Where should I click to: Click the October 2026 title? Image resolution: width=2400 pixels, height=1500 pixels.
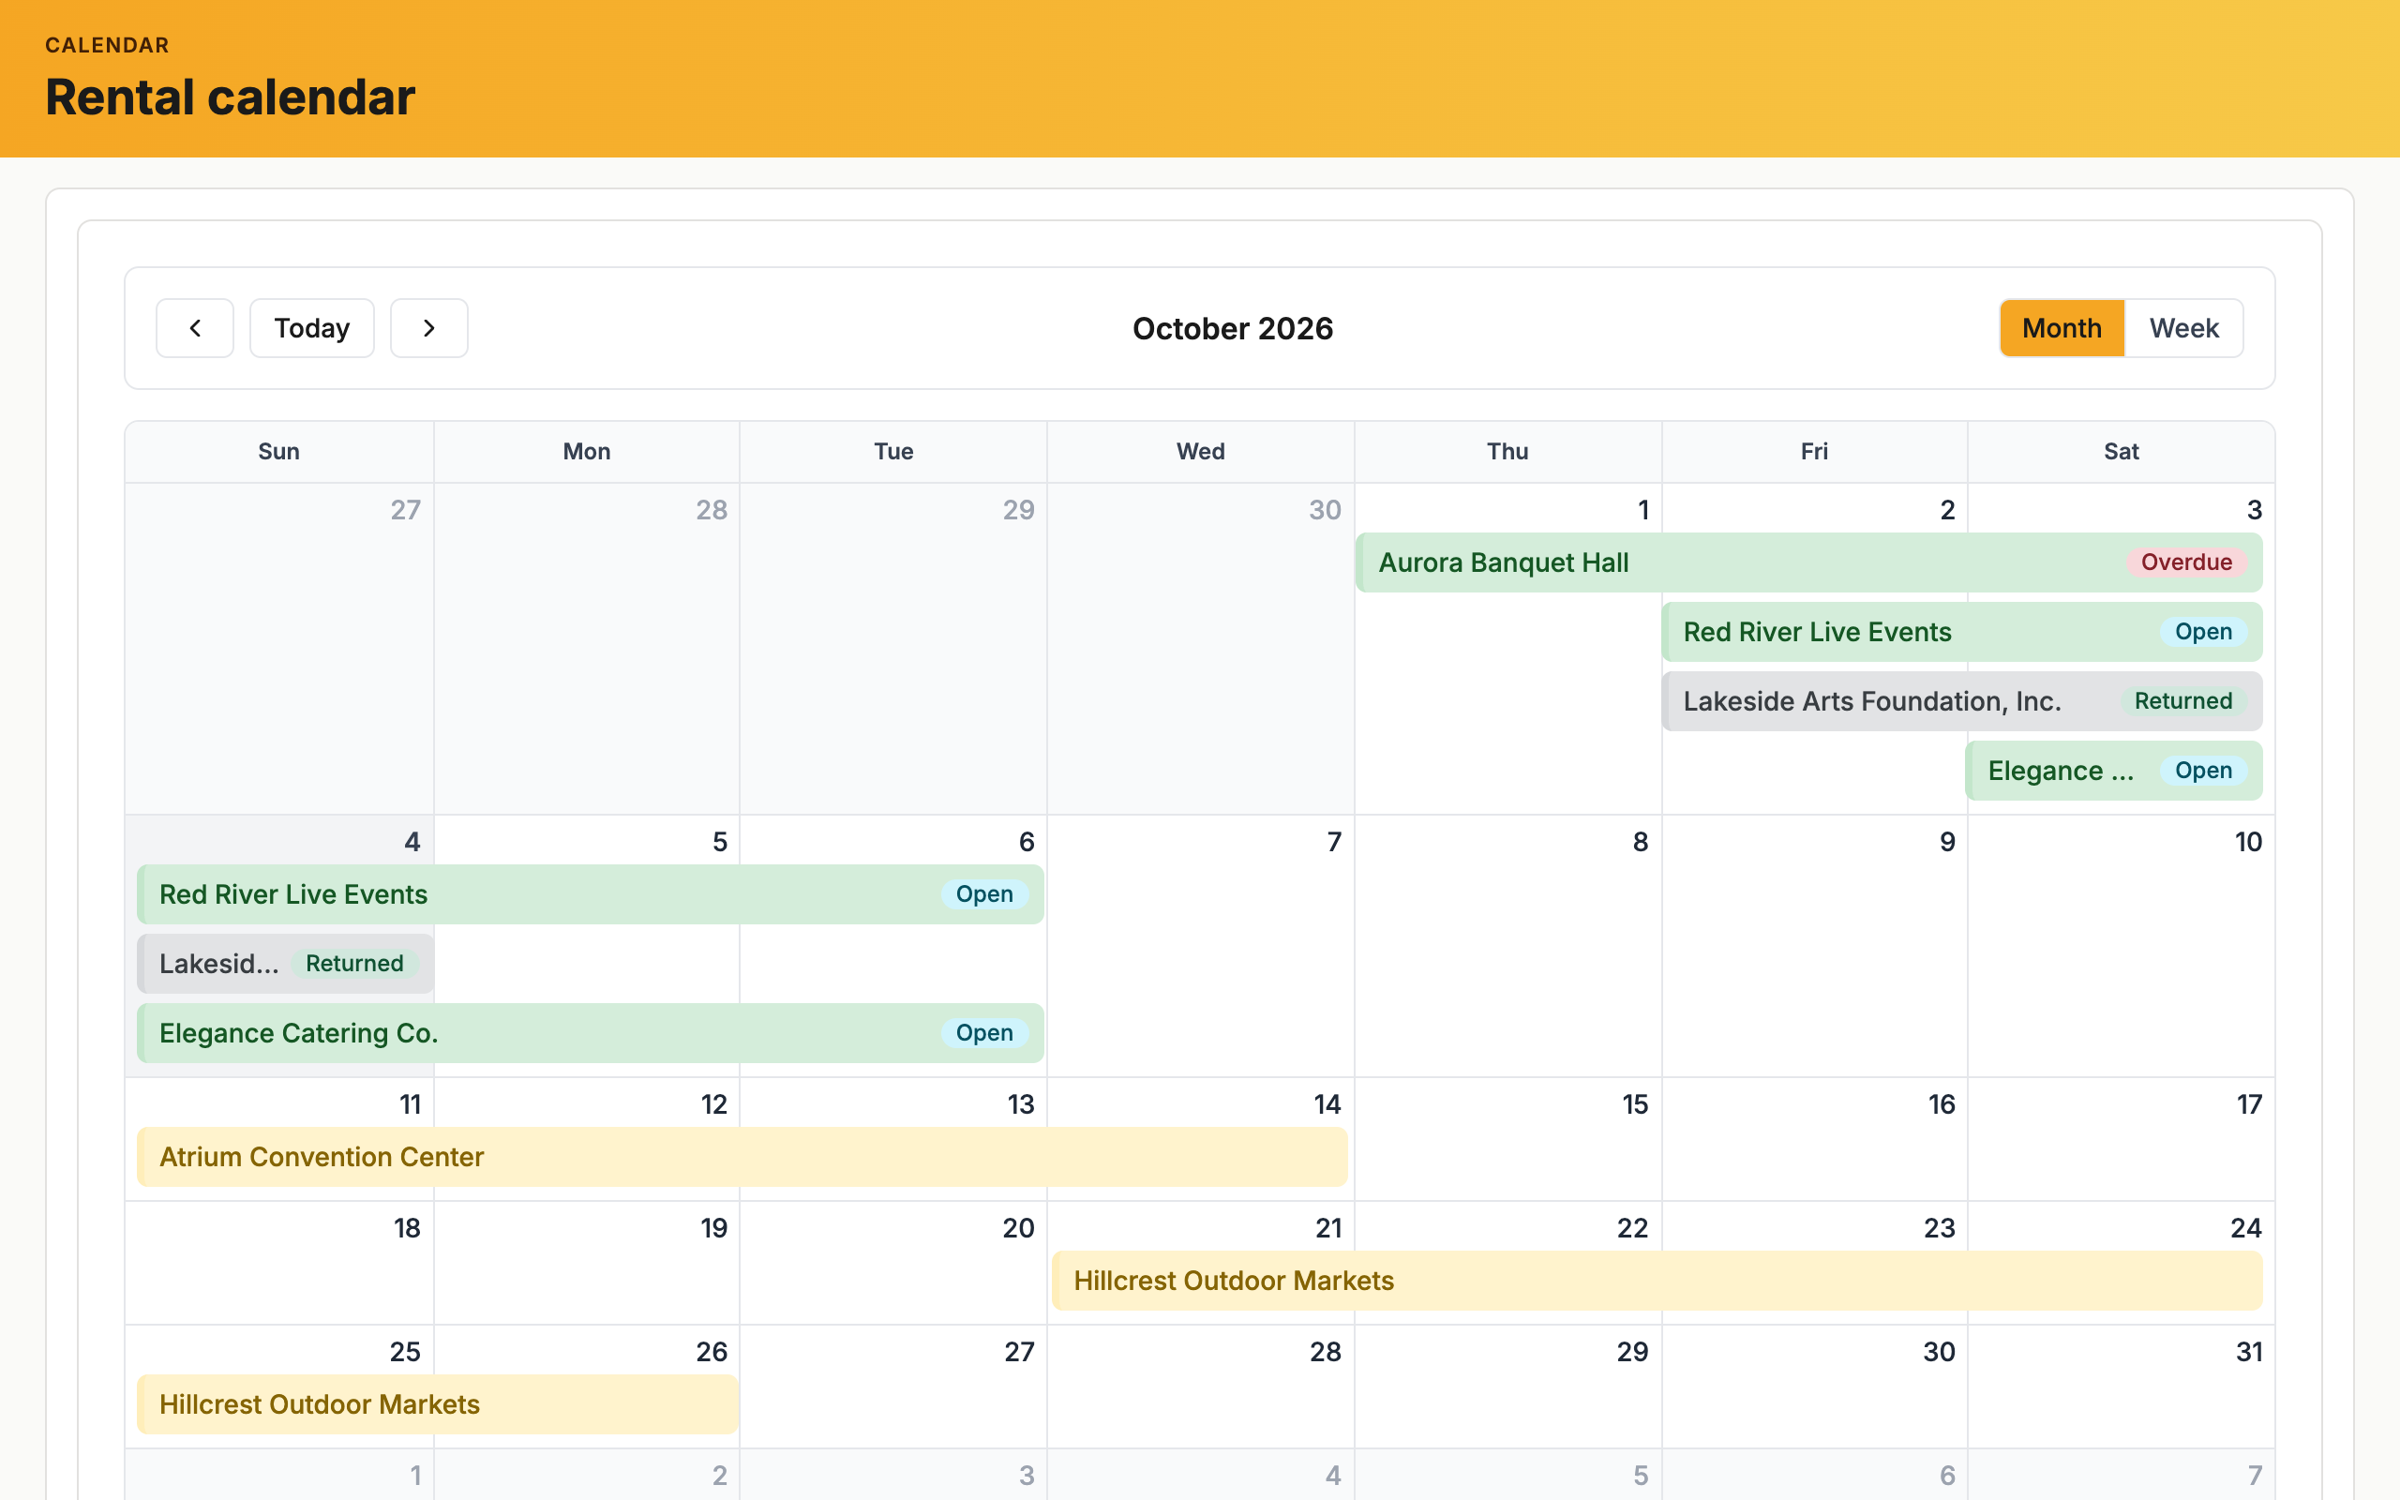click(1233, 328)
